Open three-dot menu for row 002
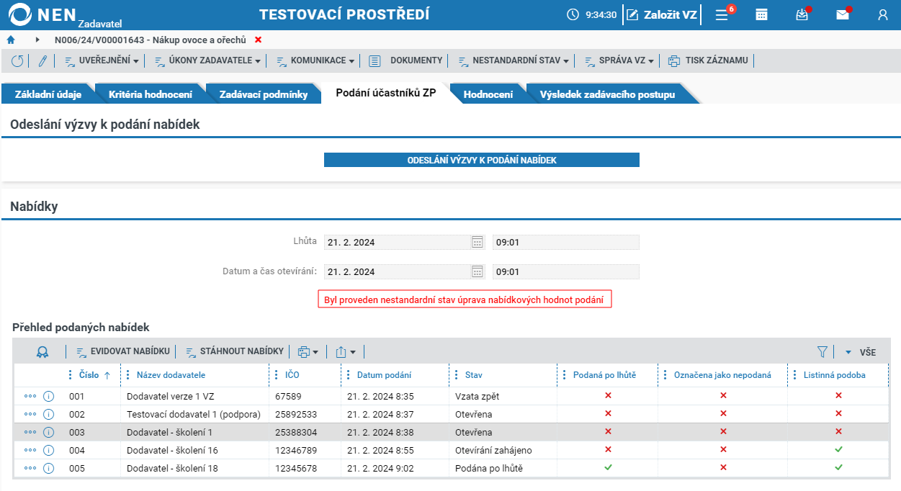Viewport: 901px width, 491px height. [x=30, y=414]
